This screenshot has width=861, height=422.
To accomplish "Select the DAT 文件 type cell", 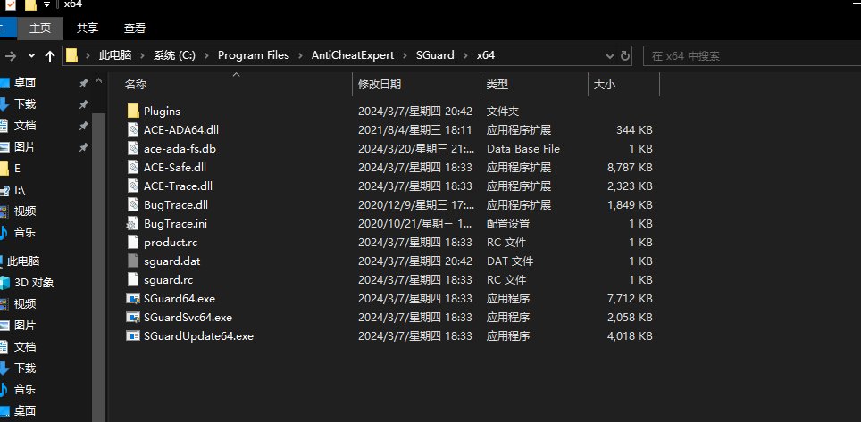I will click(x=510, y=261).
